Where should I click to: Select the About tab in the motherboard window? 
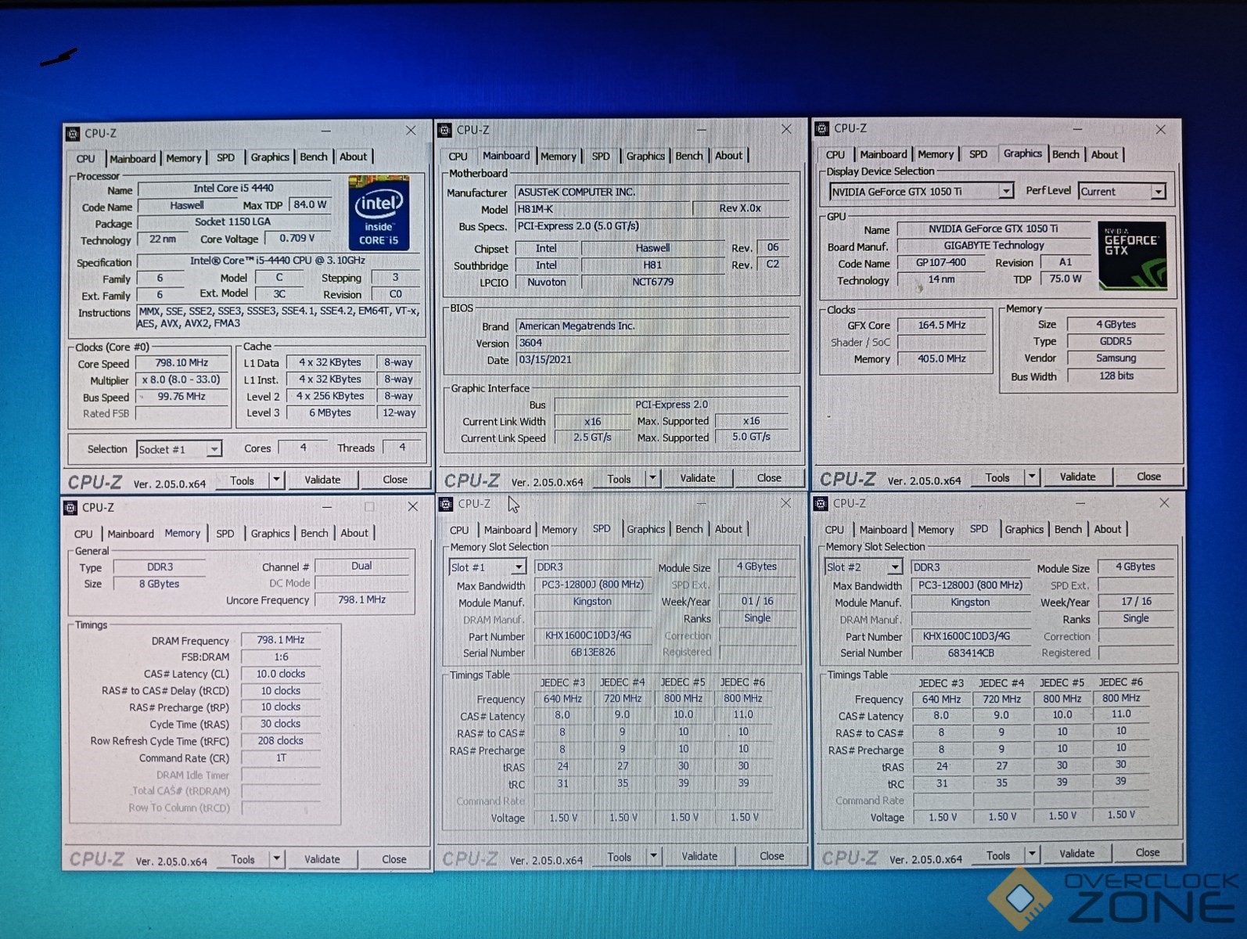[x=728, y=156]
